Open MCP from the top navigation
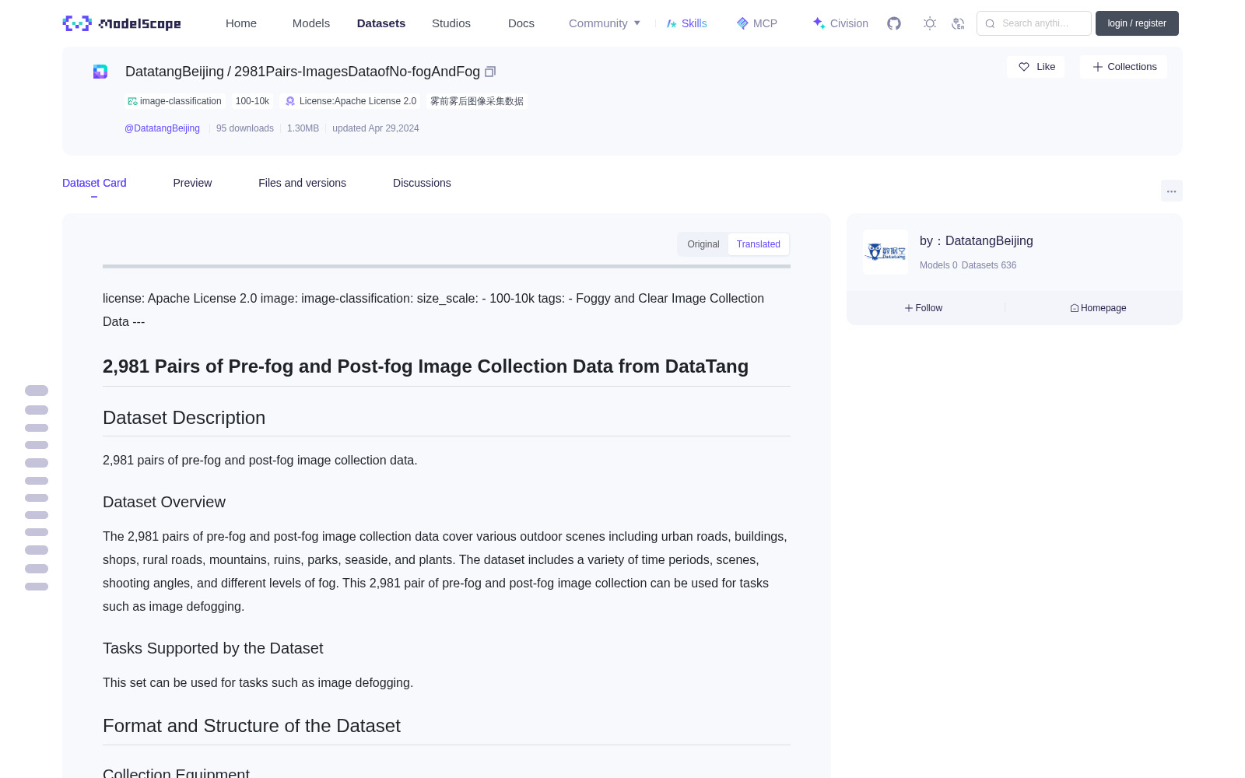The width and height of the screenshot is (1245, 778). coord(757,23)
